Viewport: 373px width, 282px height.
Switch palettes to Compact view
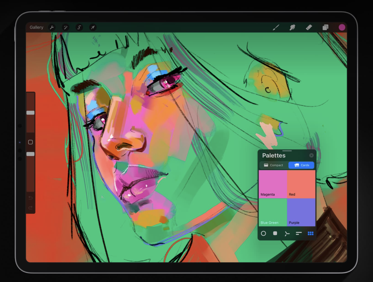coord(273,165)
